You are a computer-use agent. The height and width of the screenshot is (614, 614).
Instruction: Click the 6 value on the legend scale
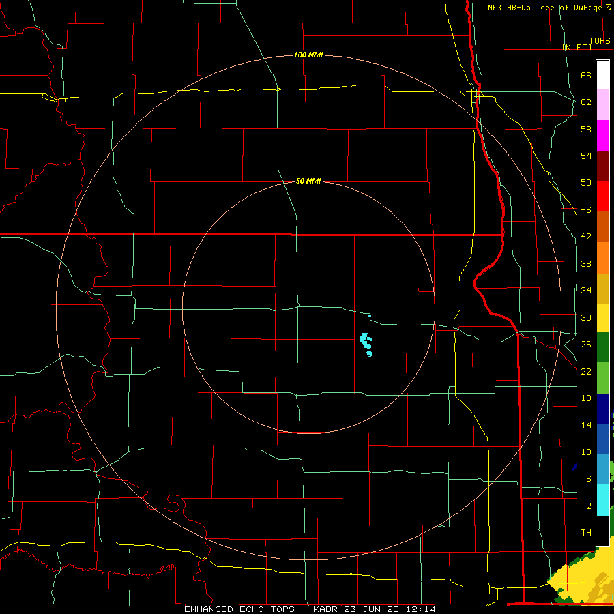tap(588, 478)
